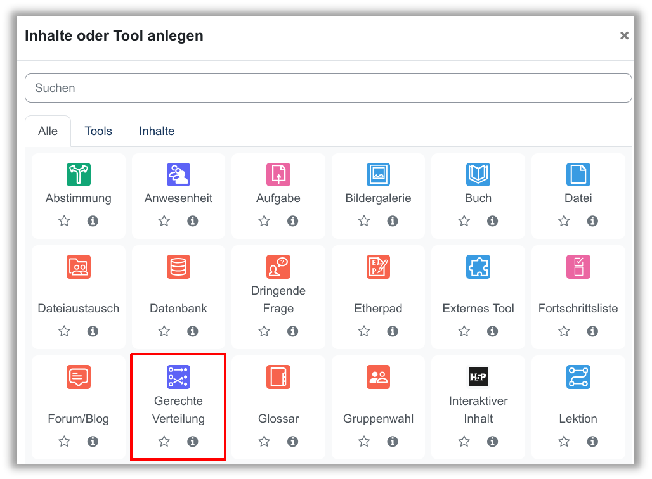652x479 pixels.
Task: Switch to the Inhalte tab
Action: coord(157,131)
